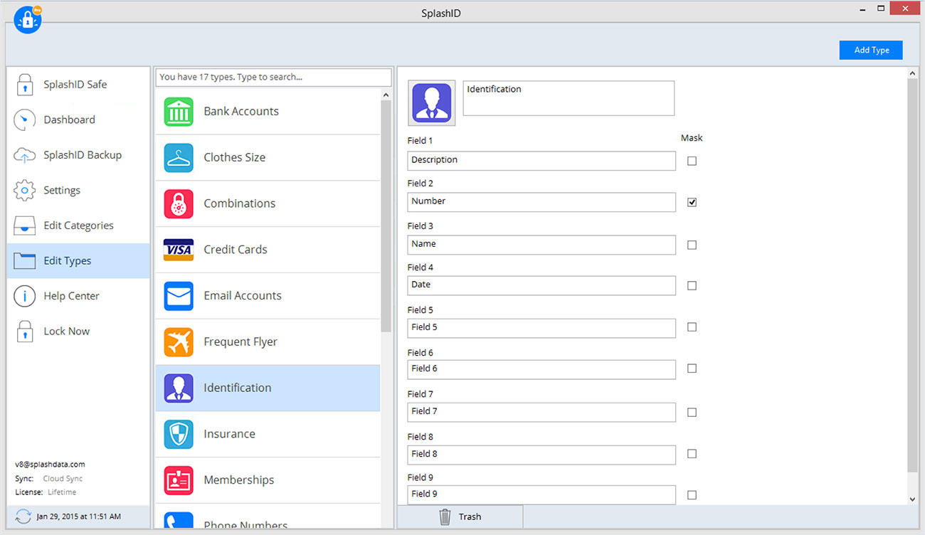Click the Trash bin icon
Image resolution: width=925 pixels, height=535 pixels.
(445, 517)
